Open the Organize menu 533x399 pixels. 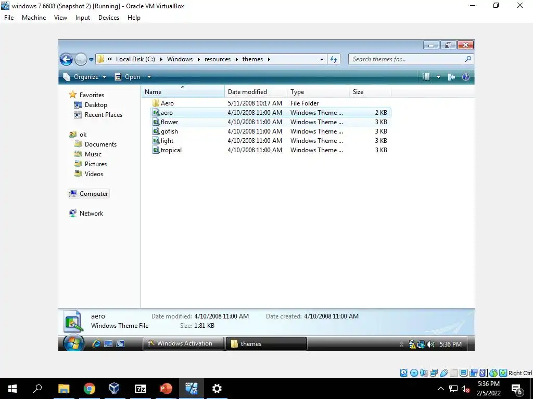(85, 77)
